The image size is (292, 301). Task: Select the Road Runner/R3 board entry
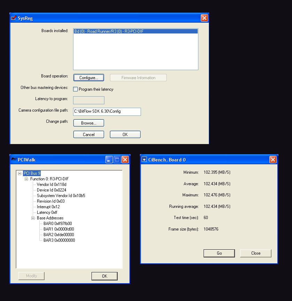pyautogui.click(x=109, y=31)
